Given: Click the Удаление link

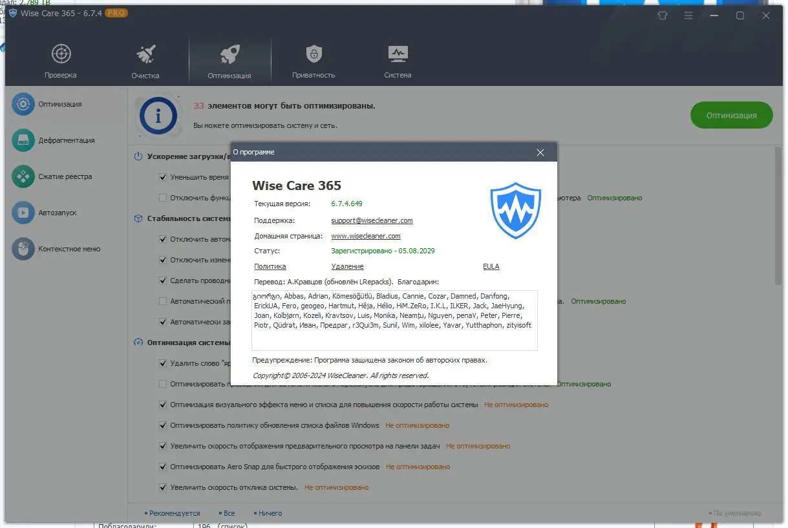Looking at the screenshot, I should point(347,266).
